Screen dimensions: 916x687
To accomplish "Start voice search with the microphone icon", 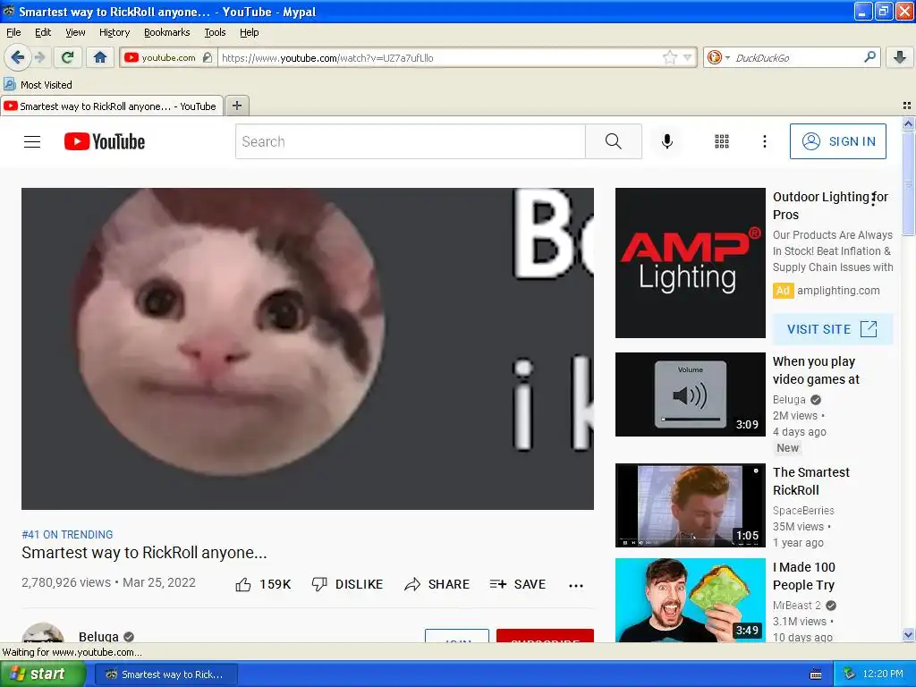I will [x=667, y=141].
